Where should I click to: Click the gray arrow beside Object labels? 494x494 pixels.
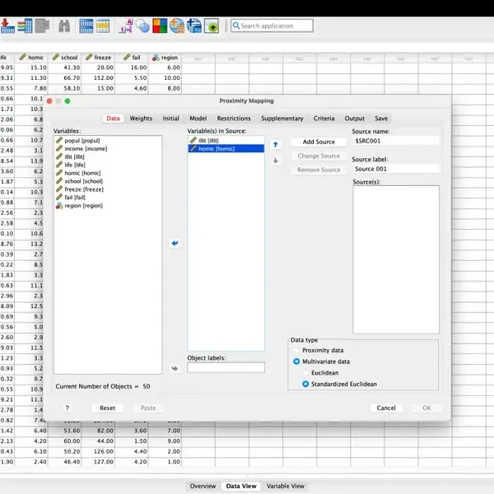click(175, 368)
